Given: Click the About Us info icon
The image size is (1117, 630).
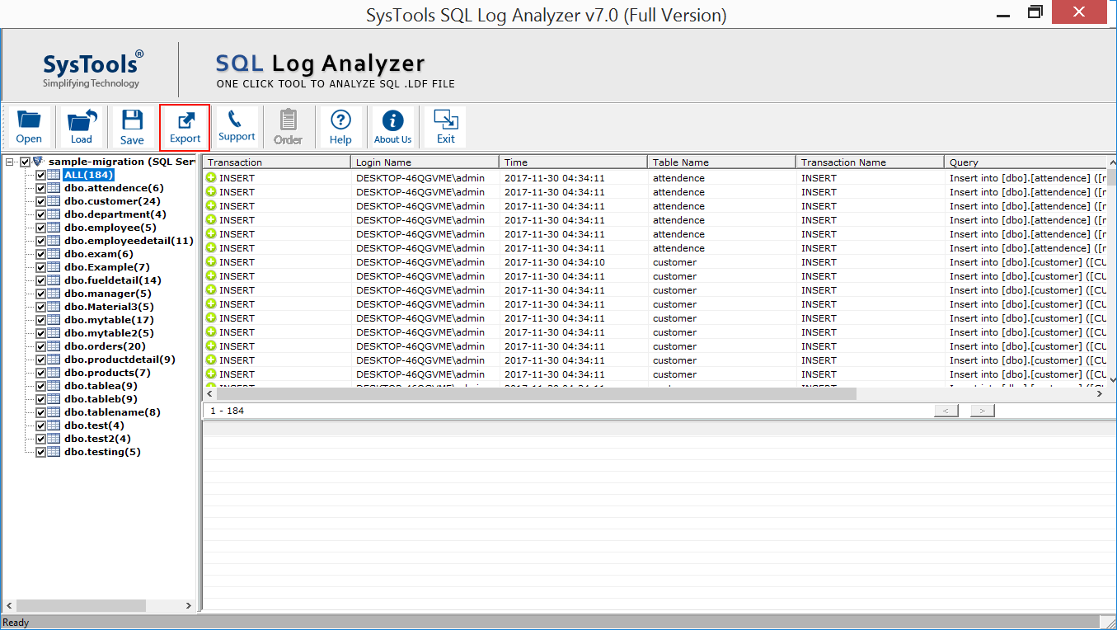Looking at the screenshot, I should 392,125.
